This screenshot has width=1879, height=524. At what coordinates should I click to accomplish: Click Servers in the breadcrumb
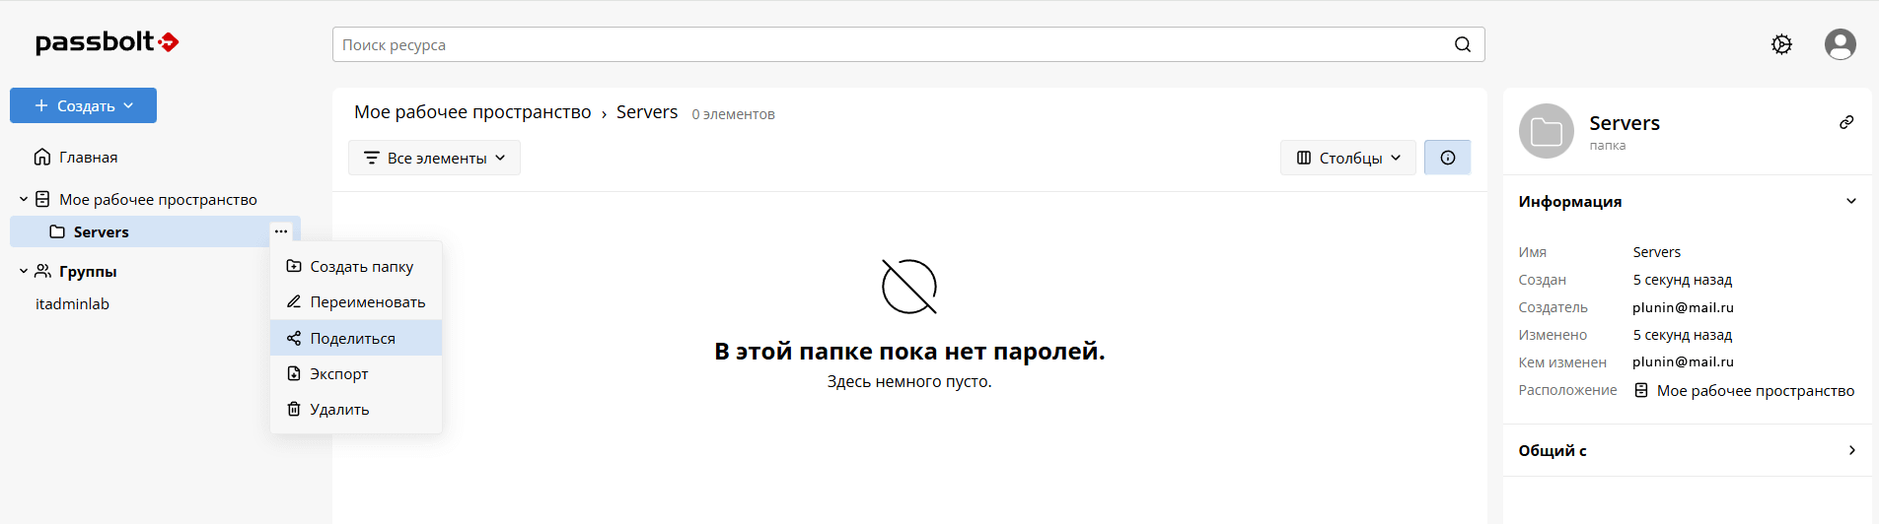[x=647, y=112]
